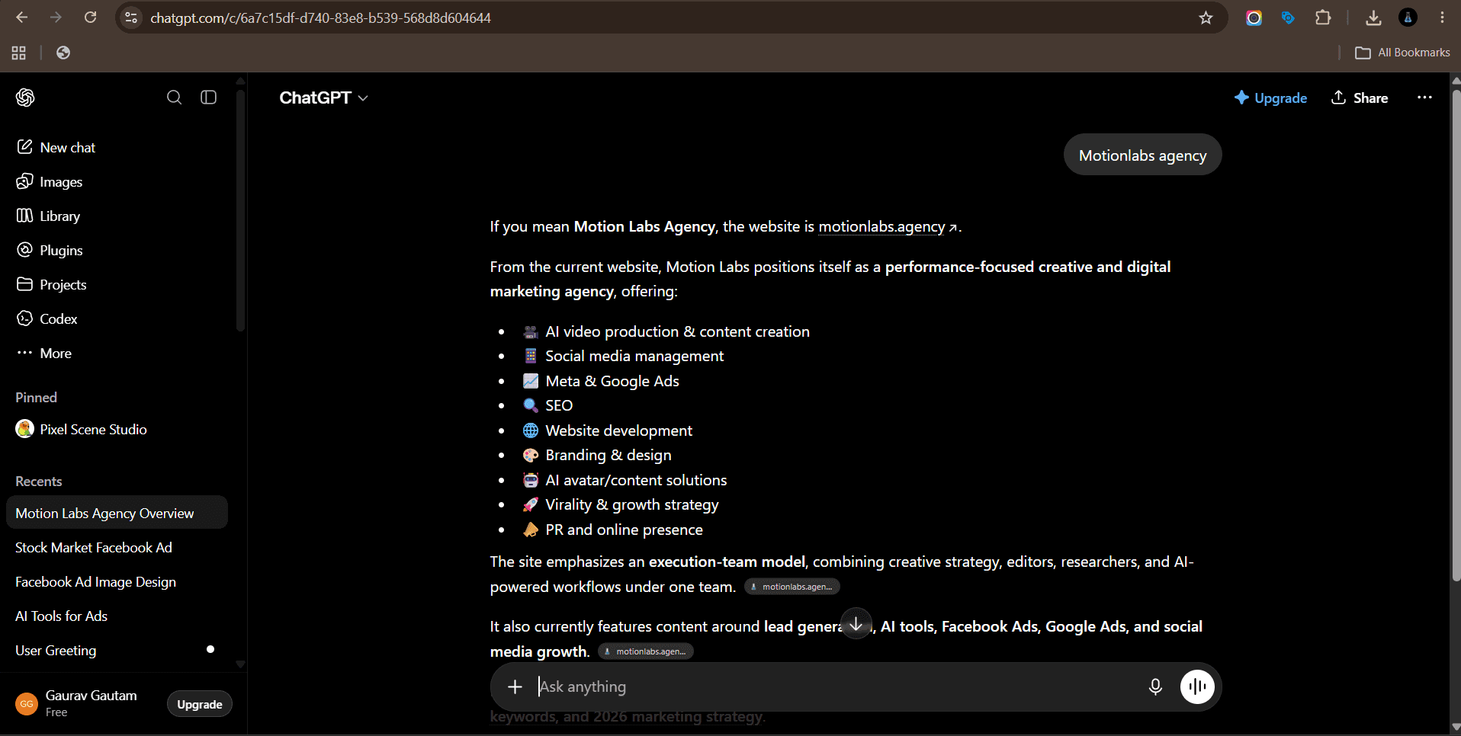1461x736 pixels.
Task: Select Motion Labs Agency Overview chat
Action: coord(117,513)
